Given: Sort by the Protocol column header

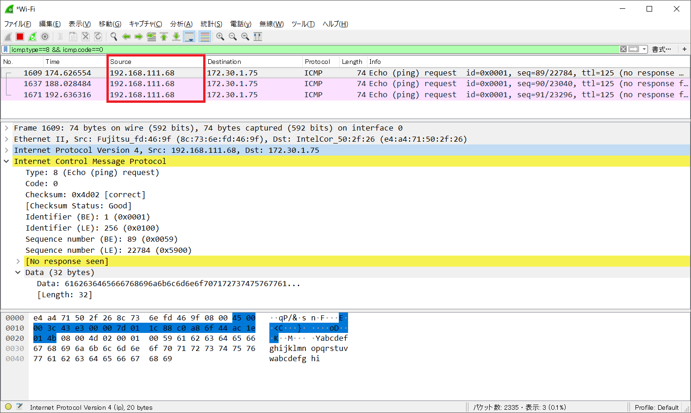Looking at the screenshot, I should pos(321,62).
